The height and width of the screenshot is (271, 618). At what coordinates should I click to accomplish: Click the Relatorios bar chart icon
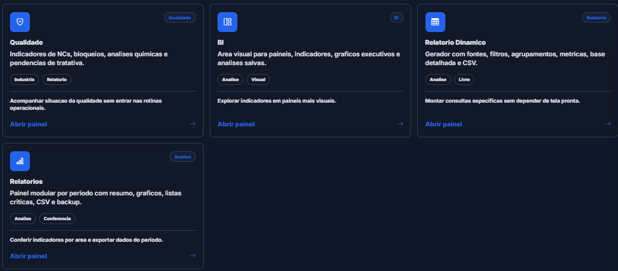(20, 161)
